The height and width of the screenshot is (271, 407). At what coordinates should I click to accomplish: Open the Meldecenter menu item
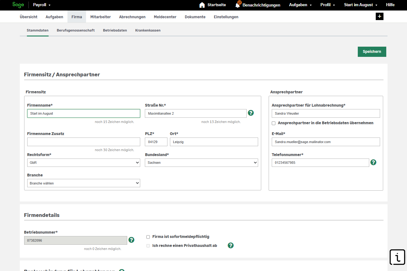[165, 17]
